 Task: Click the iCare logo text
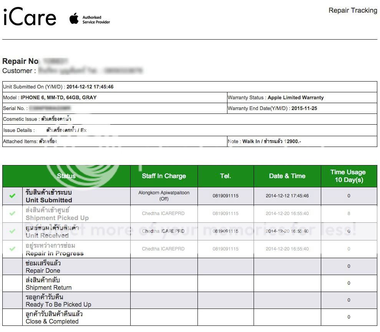point(30,18)
